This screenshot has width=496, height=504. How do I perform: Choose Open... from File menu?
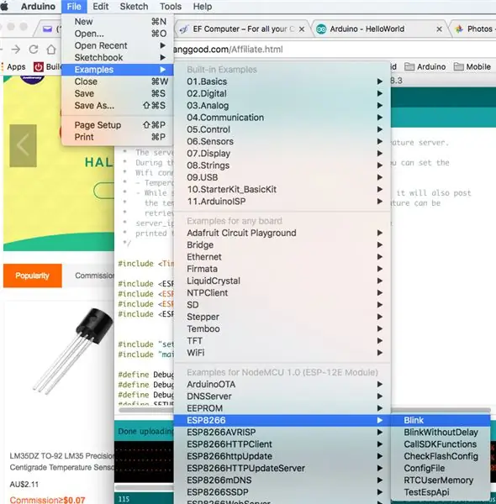pos(118,34)
